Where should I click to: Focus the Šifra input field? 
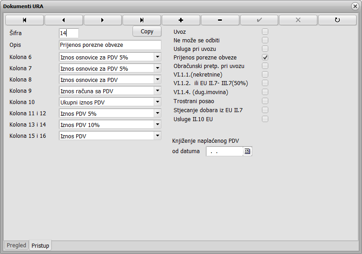point(69,33)
